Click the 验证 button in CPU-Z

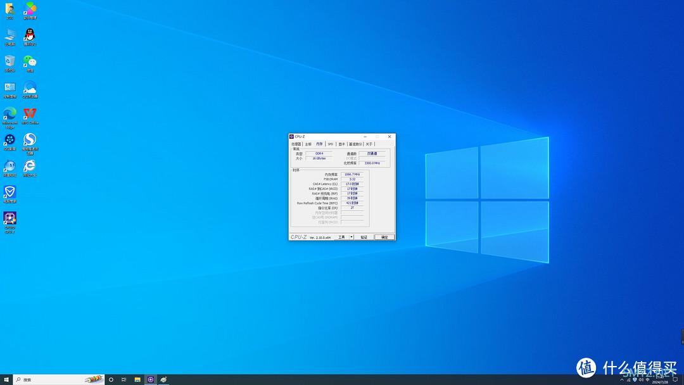coord(364,237)
